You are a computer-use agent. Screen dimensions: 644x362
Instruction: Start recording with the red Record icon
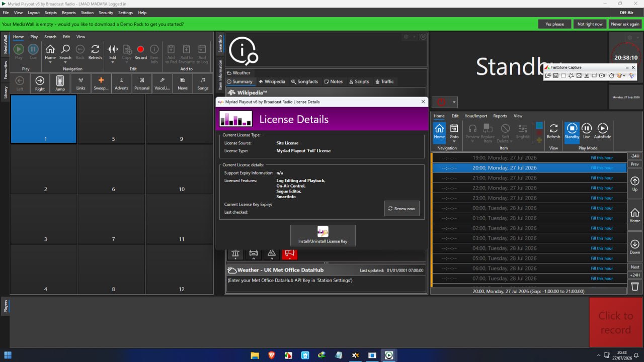click(x=140, y=49)
